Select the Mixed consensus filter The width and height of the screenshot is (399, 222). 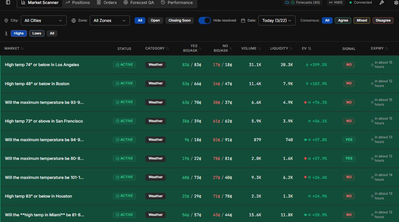coord(362,20)
